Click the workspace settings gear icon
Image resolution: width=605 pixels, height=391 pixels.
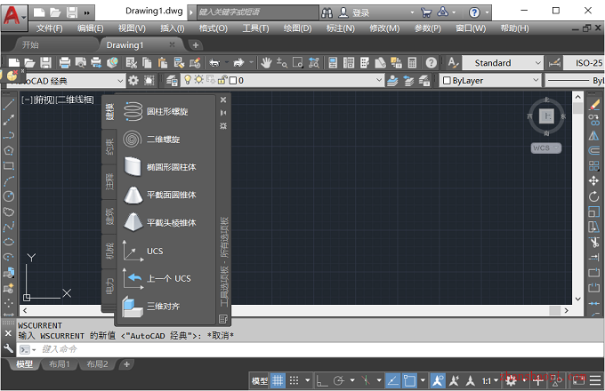point(133,81)
